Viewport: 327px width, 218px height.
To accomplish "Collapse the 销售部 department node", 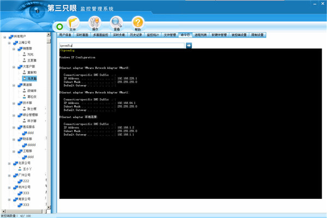I will (14, 49).
